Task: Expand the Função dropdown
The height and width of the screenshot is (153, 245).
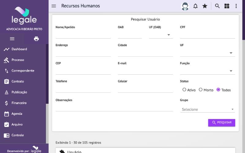Action: click(208, 71)
